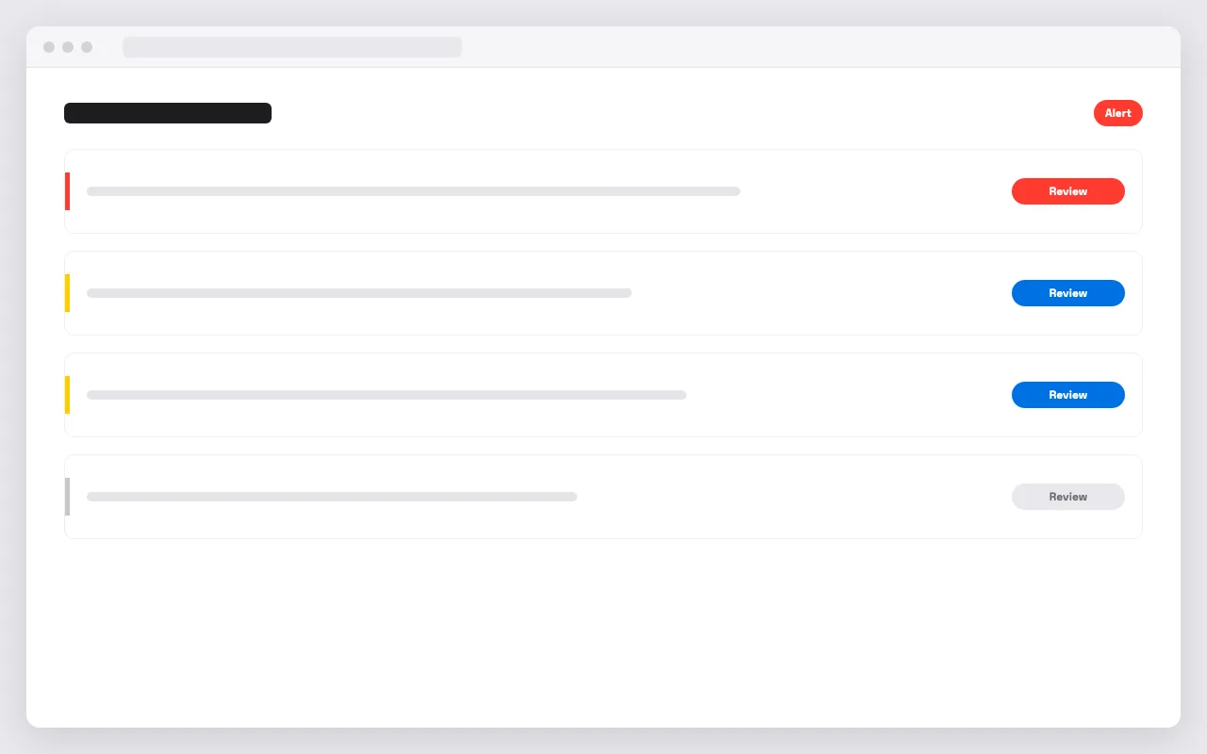Select the card containing the gray Review button
Image resolution: width=1207 pixels, height=754 pixels.
pyautogui.click(x=603, y=497)
